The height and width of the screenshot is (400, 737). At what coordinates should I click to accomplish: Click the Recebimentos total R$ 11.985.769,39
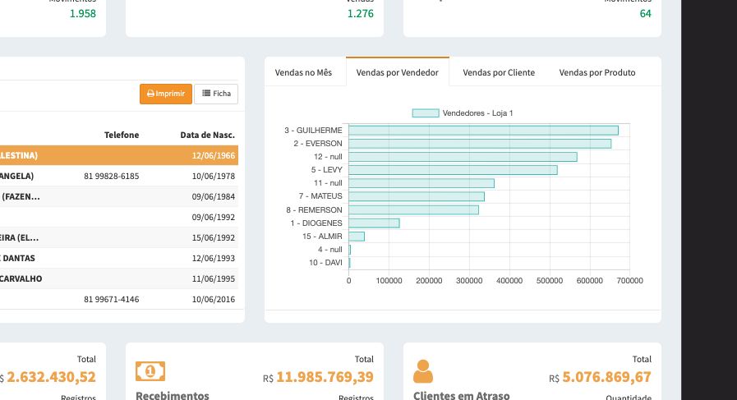click(x=325, y=378)
